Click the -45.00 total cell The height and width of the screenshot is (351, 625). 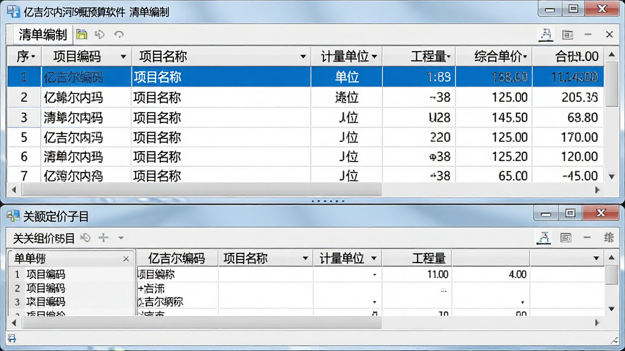coord(568,175)
